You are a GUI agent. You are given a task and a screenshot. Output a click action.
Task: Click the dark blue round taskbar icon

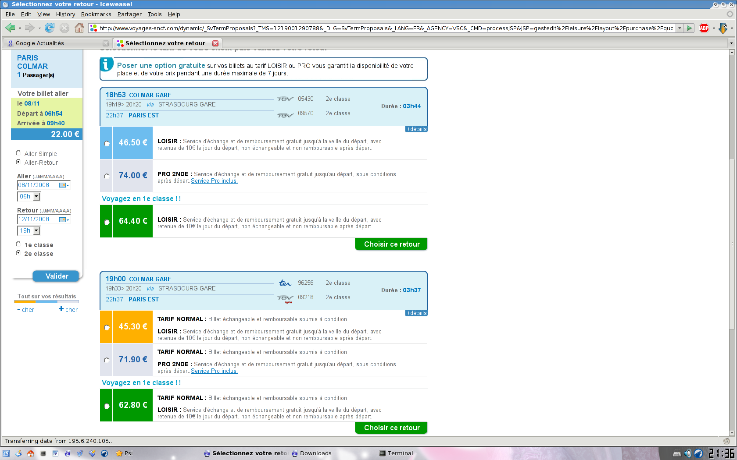pyautogui.click(x=104, y=453)
